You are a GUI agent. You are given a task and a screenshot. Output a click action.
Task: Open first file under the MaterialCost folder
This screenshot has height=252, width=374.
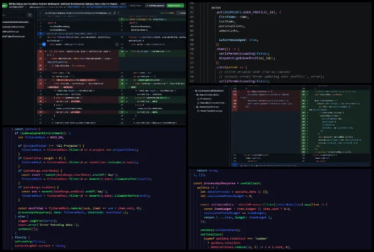pyautogui.click(x=205, y=99)
